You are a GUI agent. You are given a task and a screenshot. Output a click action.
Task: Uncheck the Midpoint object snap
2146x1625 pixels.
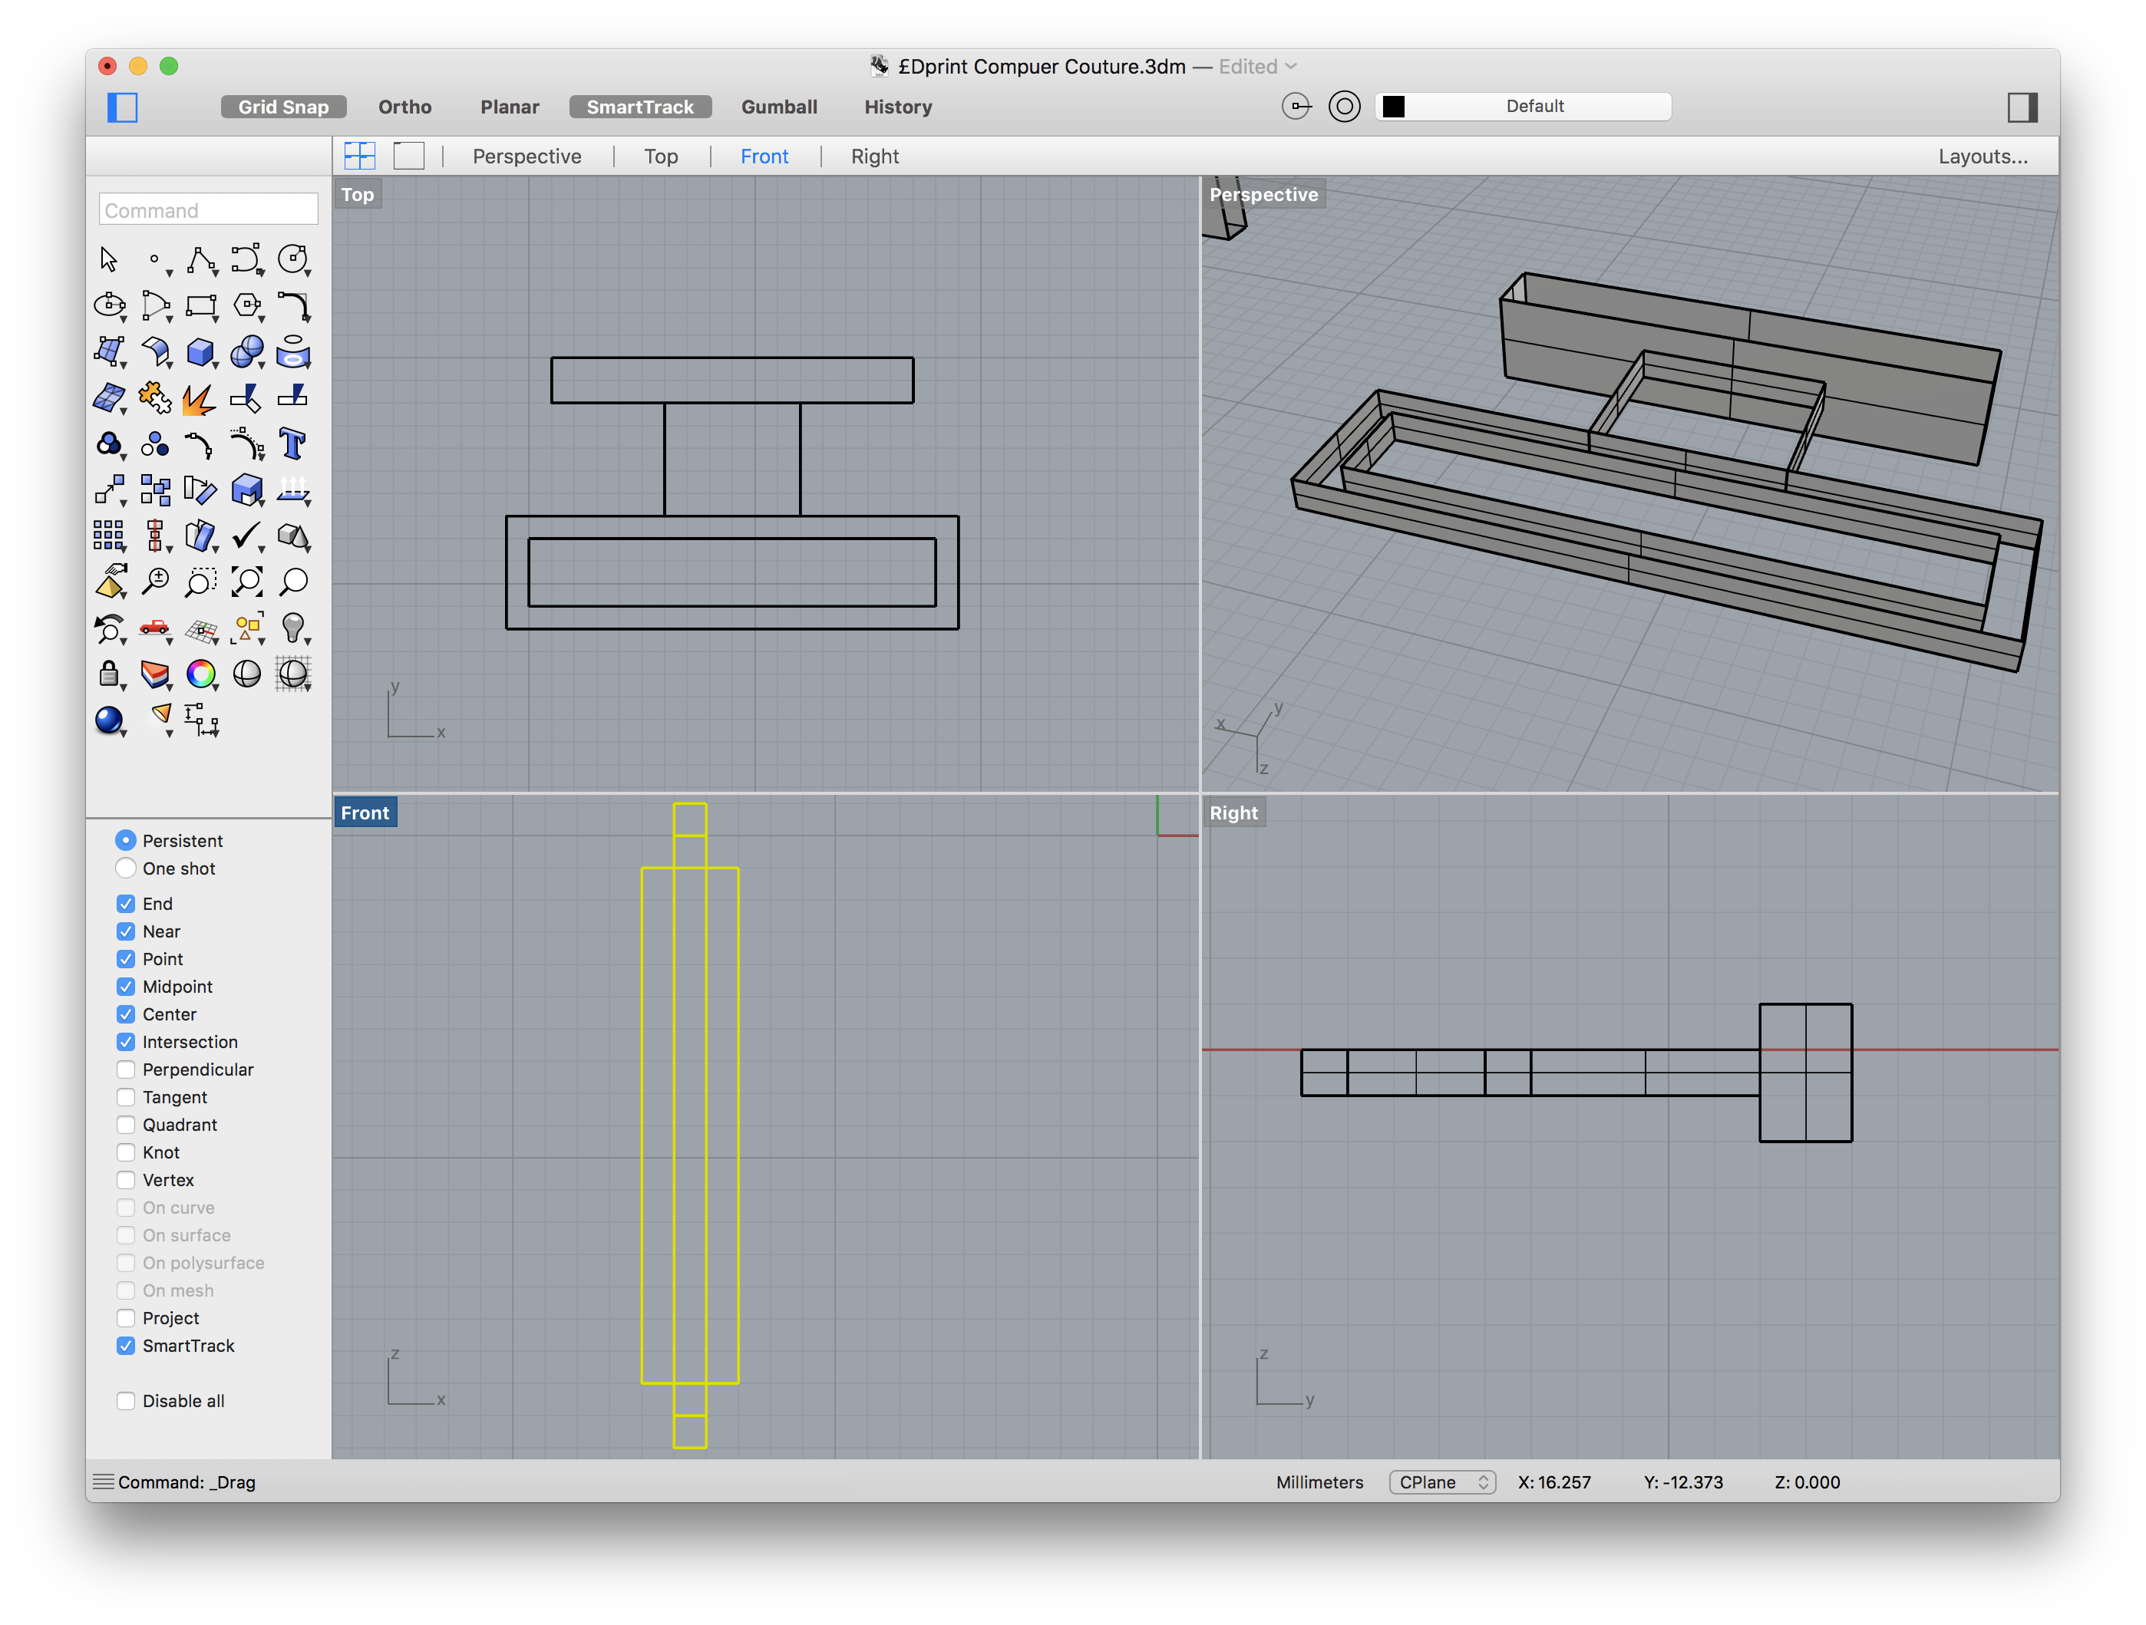pos(126,986)
